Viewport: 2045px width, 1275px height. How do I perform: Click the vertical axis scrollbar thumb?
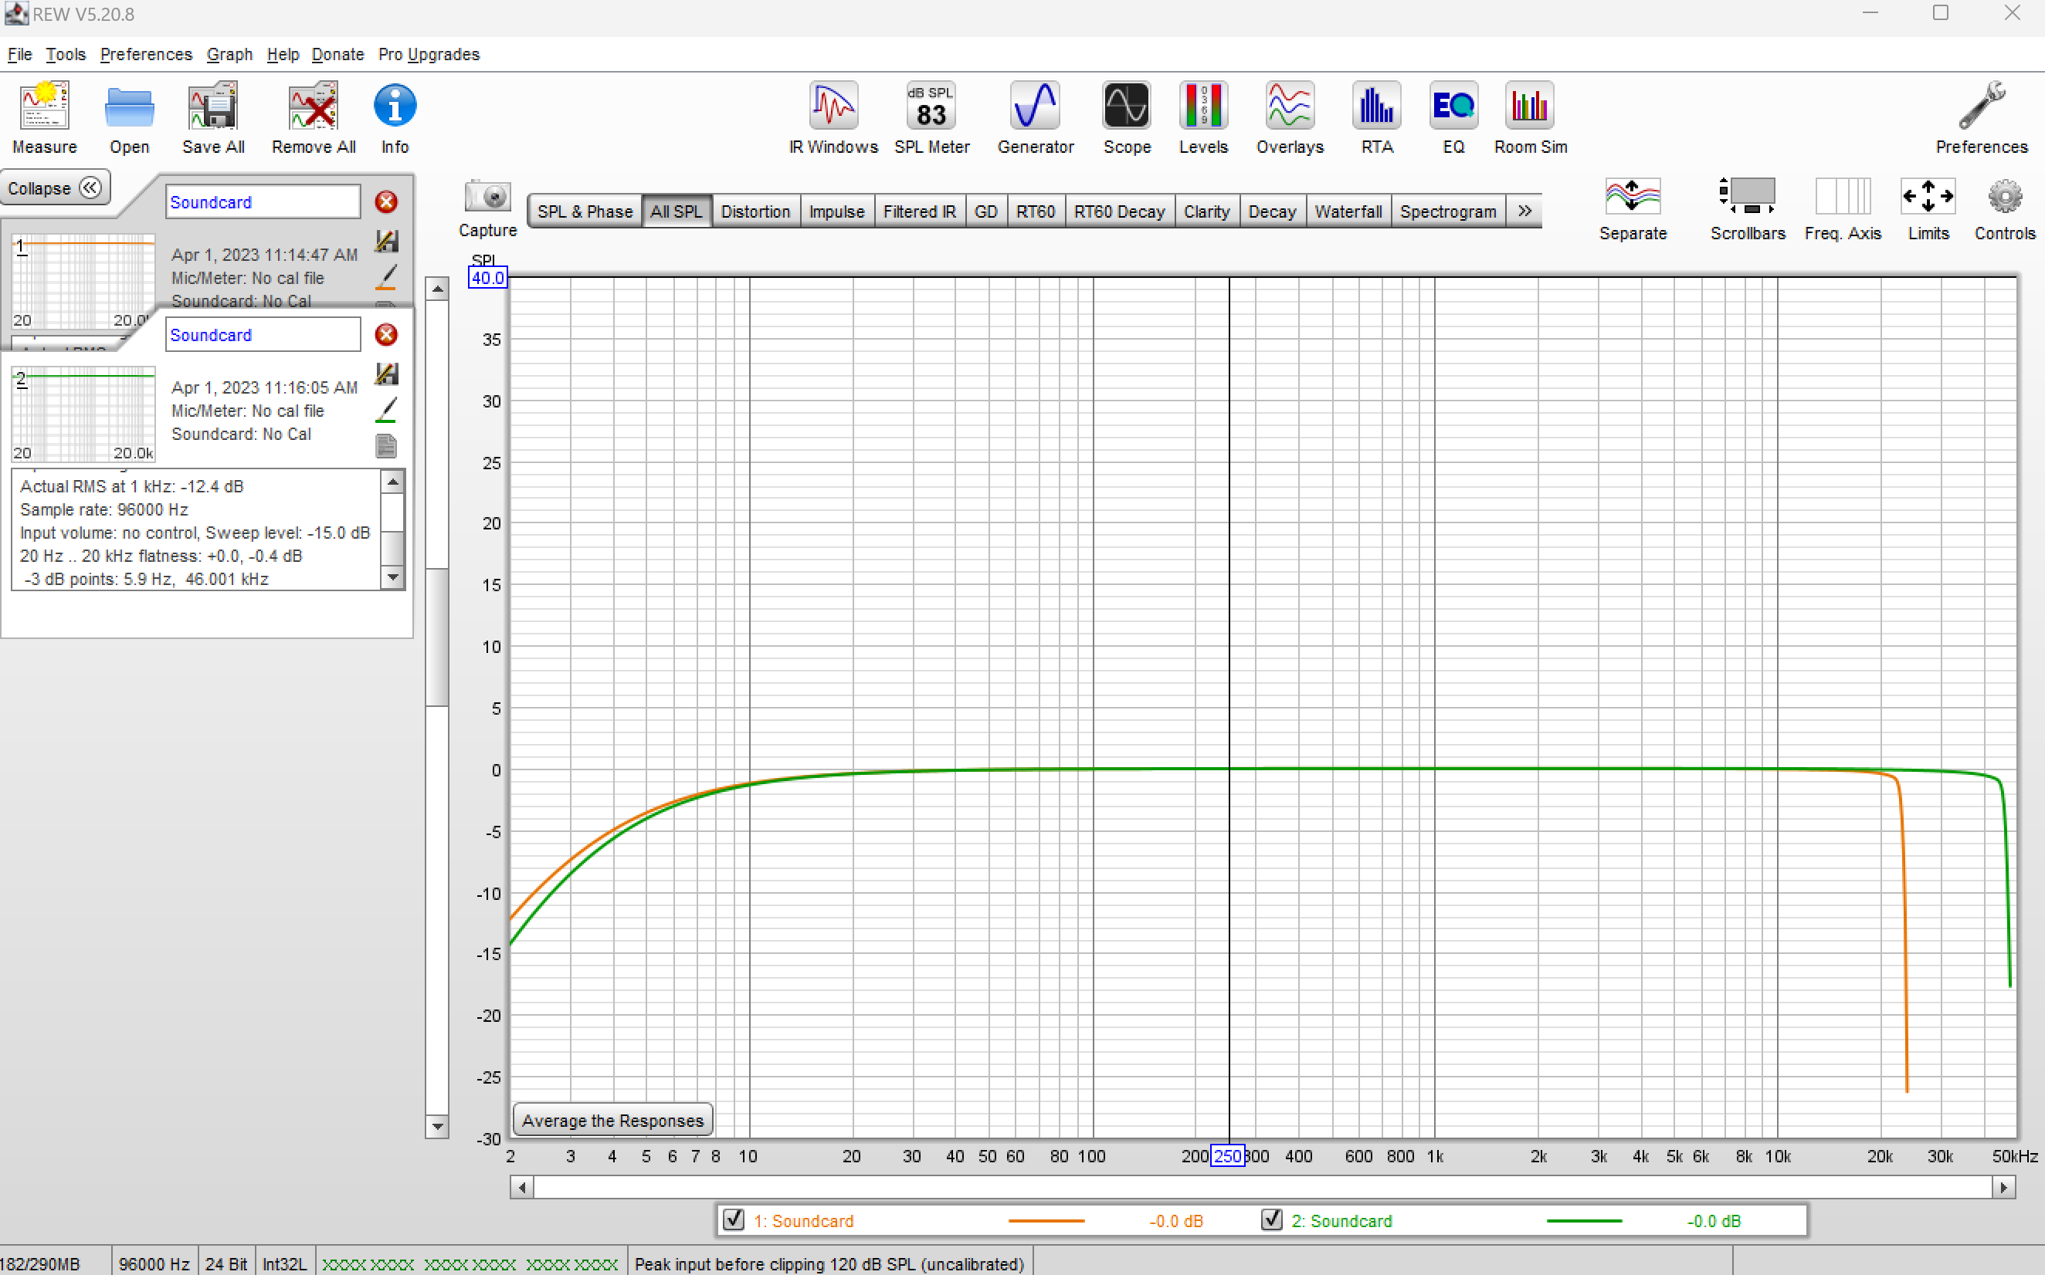click(437, 637)
